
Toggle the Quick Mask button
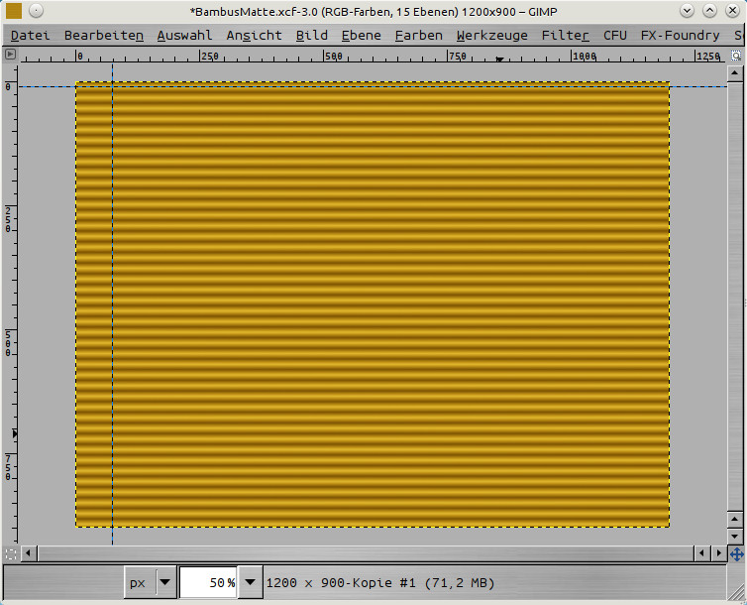(x=10, y=553)
